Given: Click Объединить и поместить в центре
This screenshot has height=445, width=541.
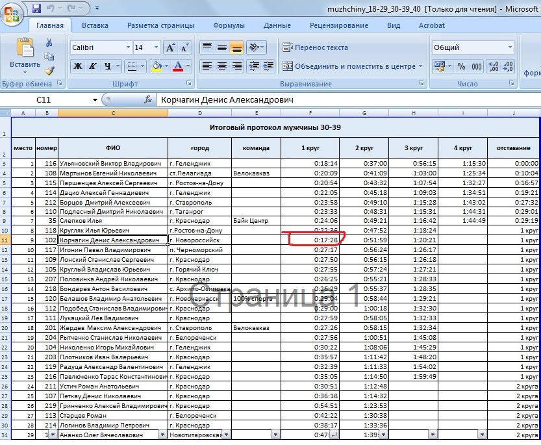Looking at the screenshot, I should point(351,66).
